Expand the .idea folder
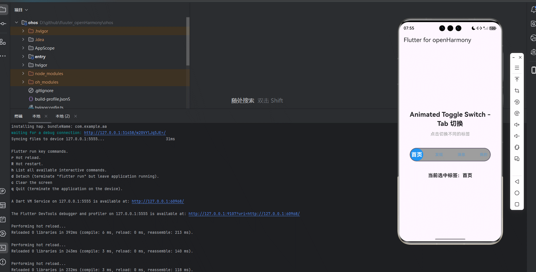Image resolution: width=536 pixels, height=272 pixels. pos(23,39)
